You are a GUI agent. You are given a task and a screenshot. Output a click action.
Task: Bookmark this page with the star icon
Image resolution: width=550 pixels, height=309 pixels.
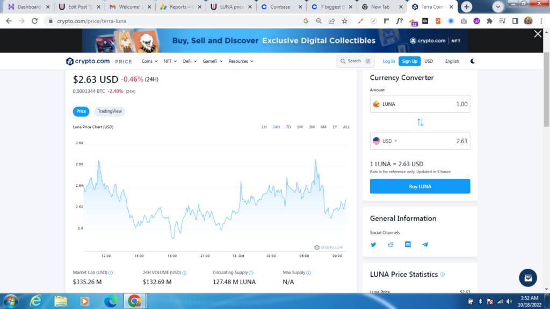coord(345,21)
